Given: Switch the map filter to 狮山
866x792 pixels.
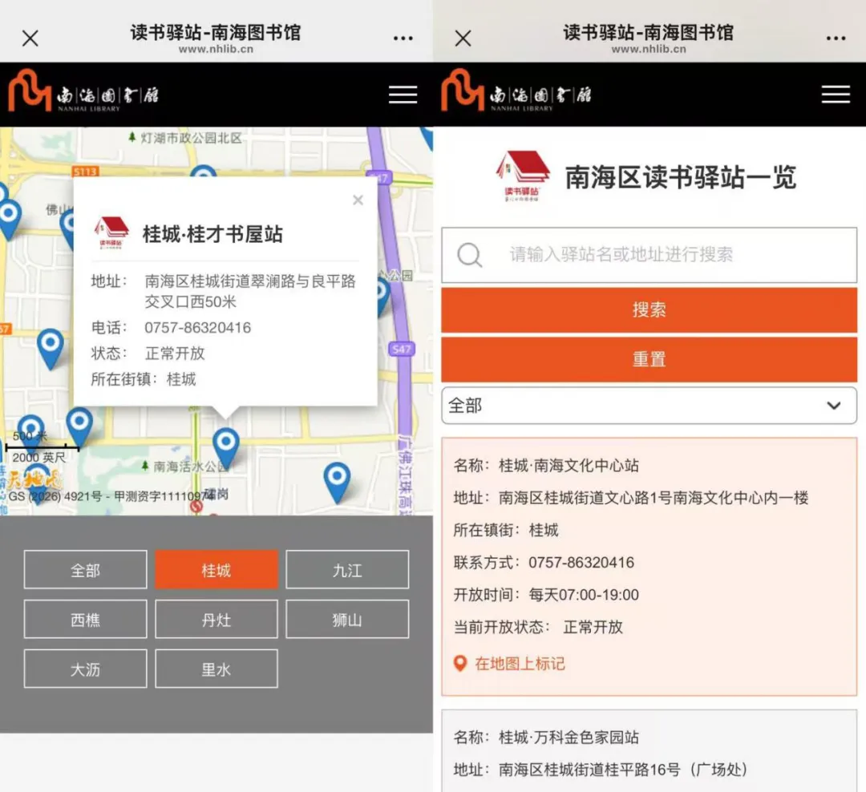Looking at the screenshot, I should click(x=347, y=619).
